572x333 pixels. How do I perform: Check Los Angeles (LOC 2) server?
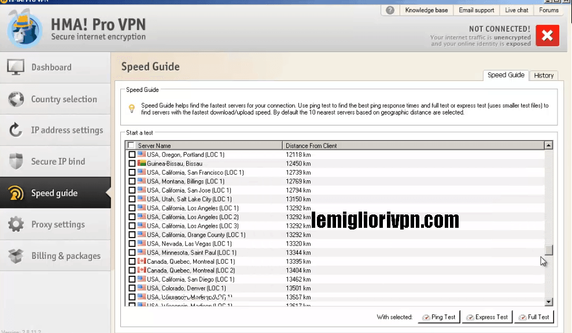point(132,217)
